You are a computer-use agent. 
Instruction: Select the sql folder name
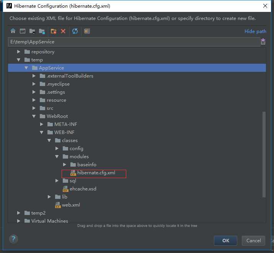click(73, 181)
